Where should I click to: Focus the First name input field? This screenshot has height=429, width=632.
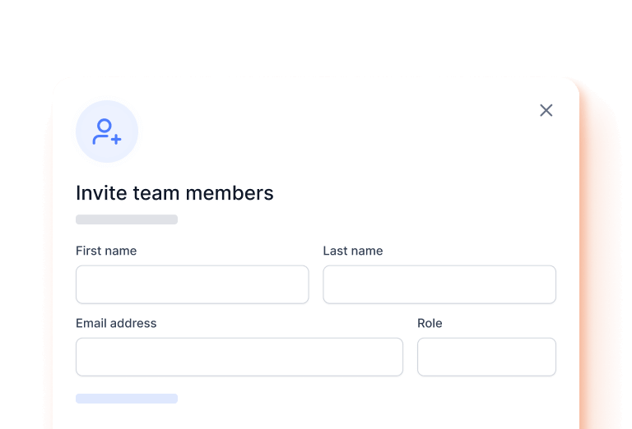(x=192, y=284)
